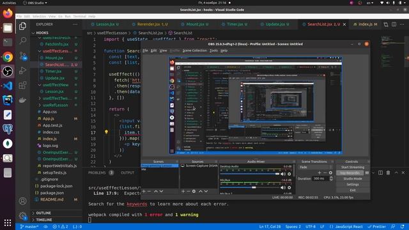Toggle Studio Mode in OBS
The image size is (409, 230).
[352, 179]
